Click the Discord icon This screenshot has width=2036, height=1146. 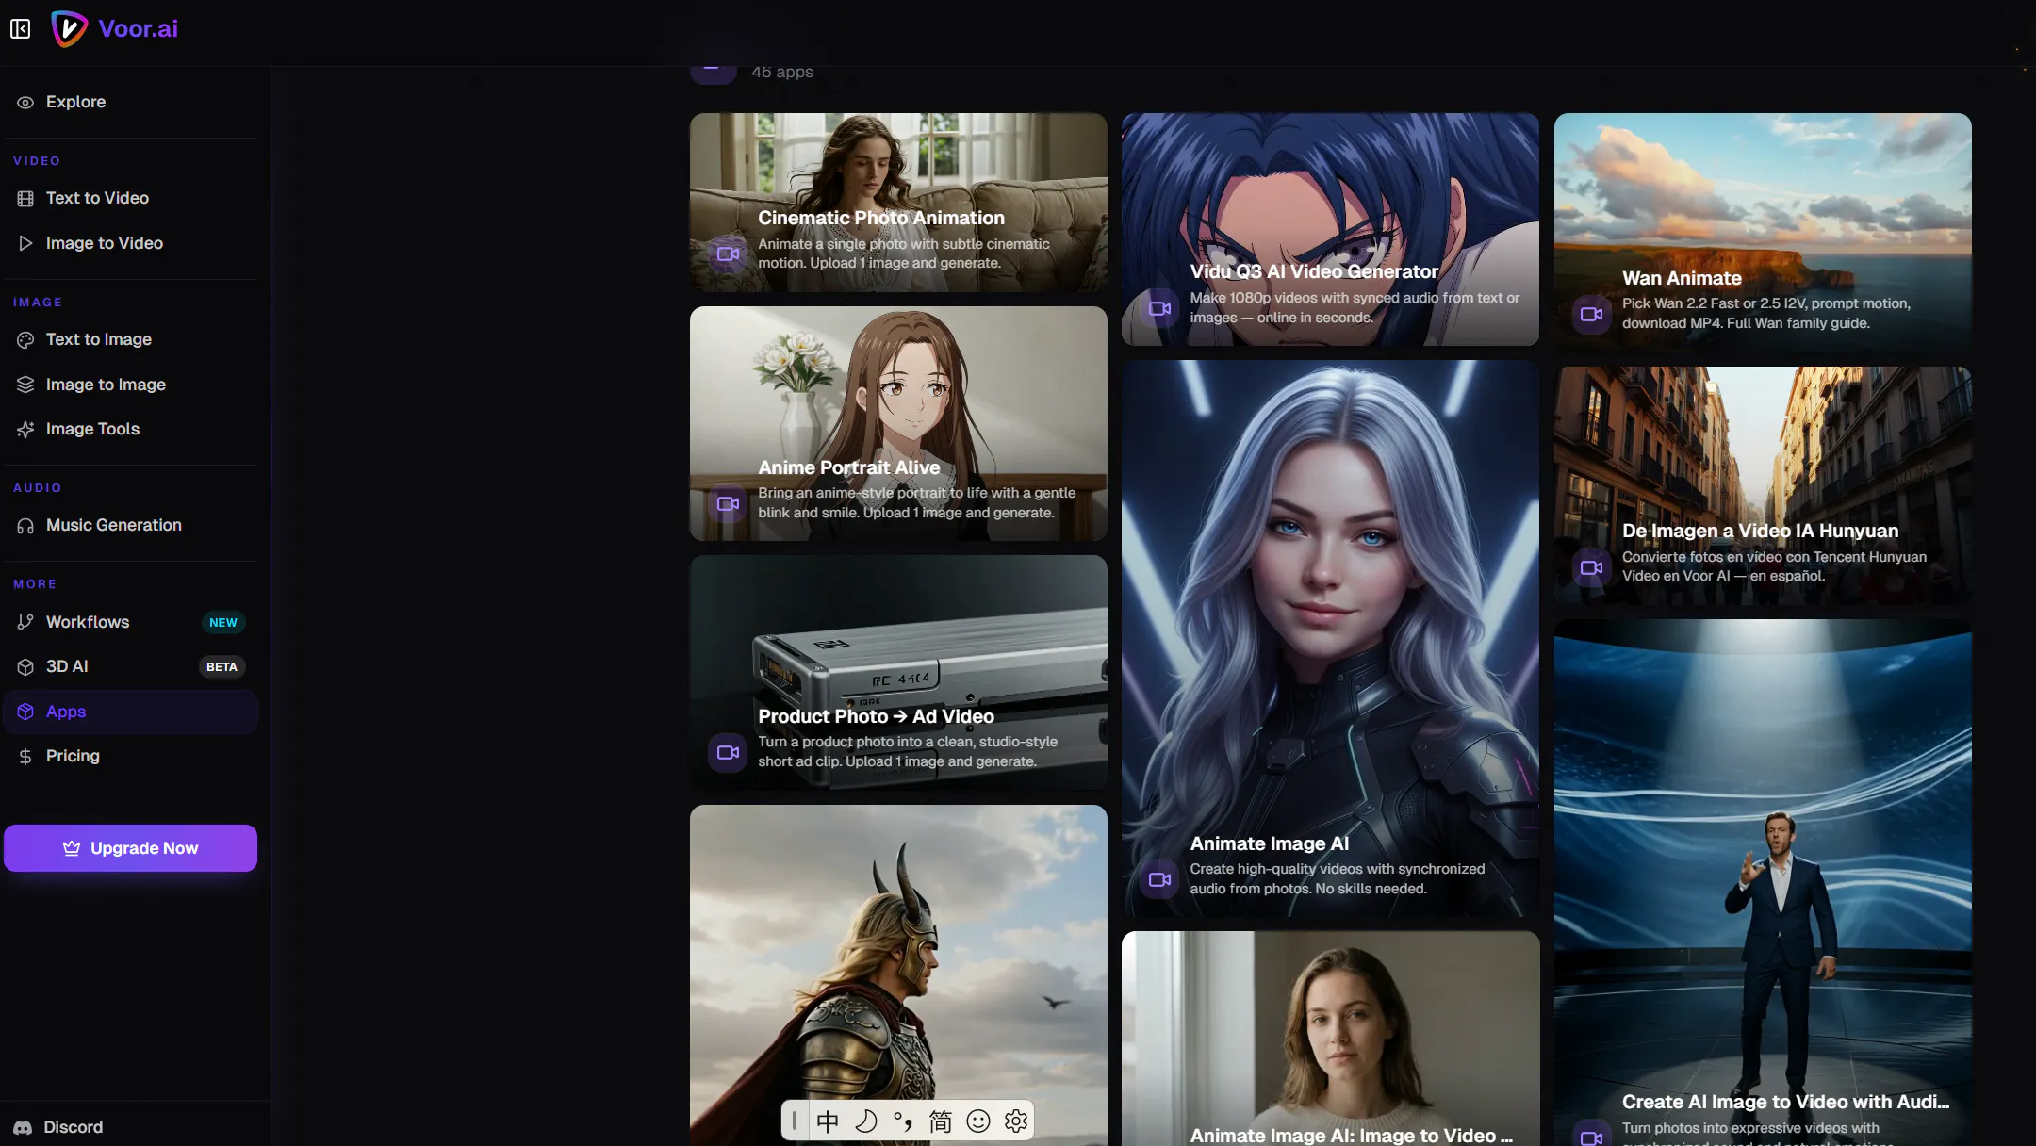(23, 1127)
